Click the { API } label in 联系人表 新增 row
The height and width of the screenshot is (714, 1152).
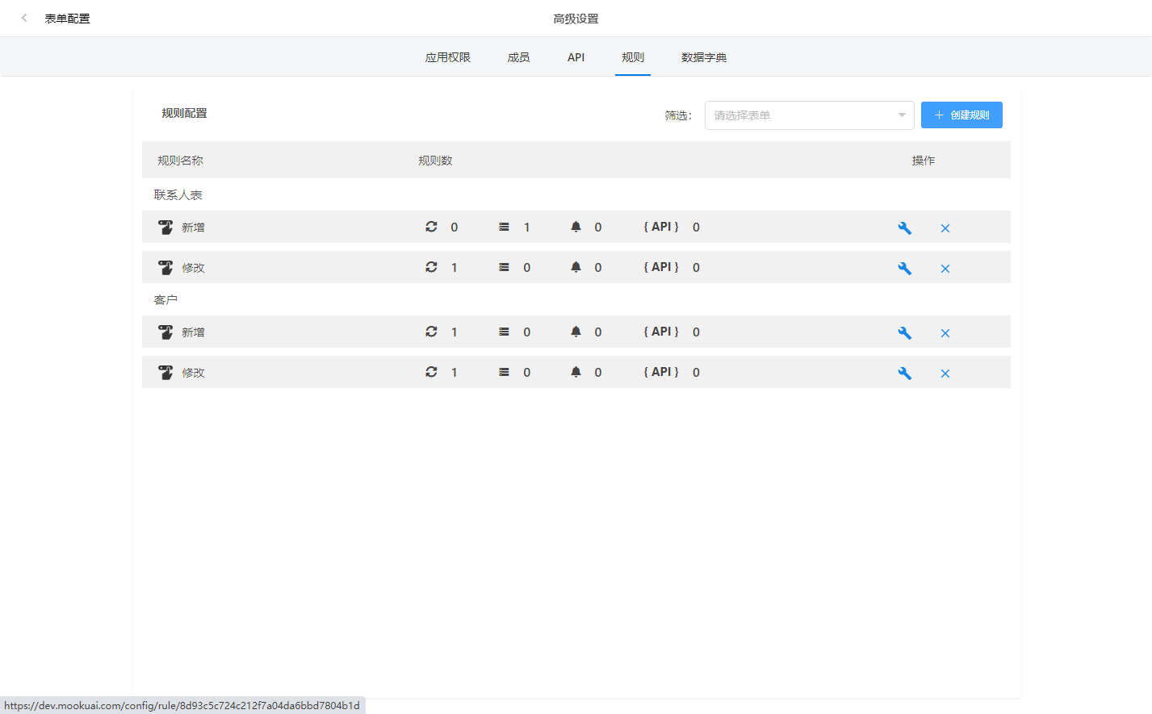point(661,227)
